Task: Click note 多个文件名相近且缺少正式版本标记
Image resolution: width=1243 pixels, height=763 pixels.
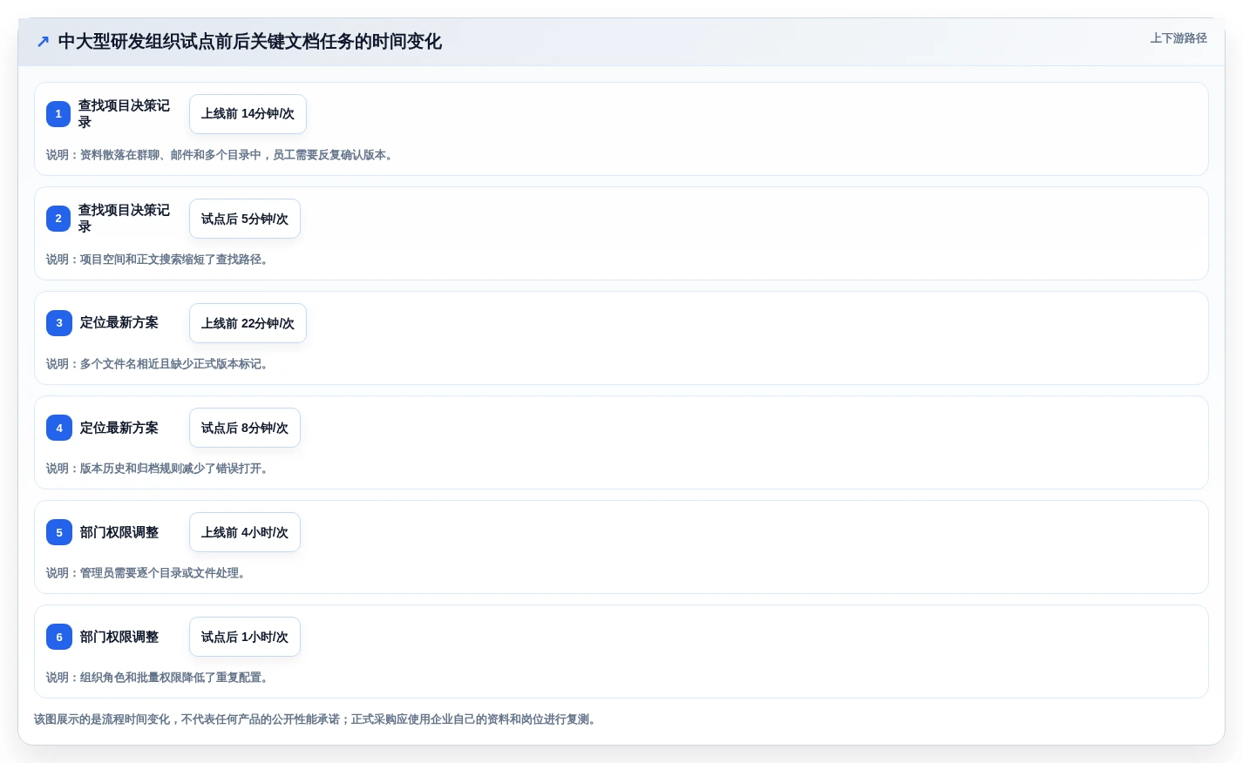Action: [x=160, y=364]
